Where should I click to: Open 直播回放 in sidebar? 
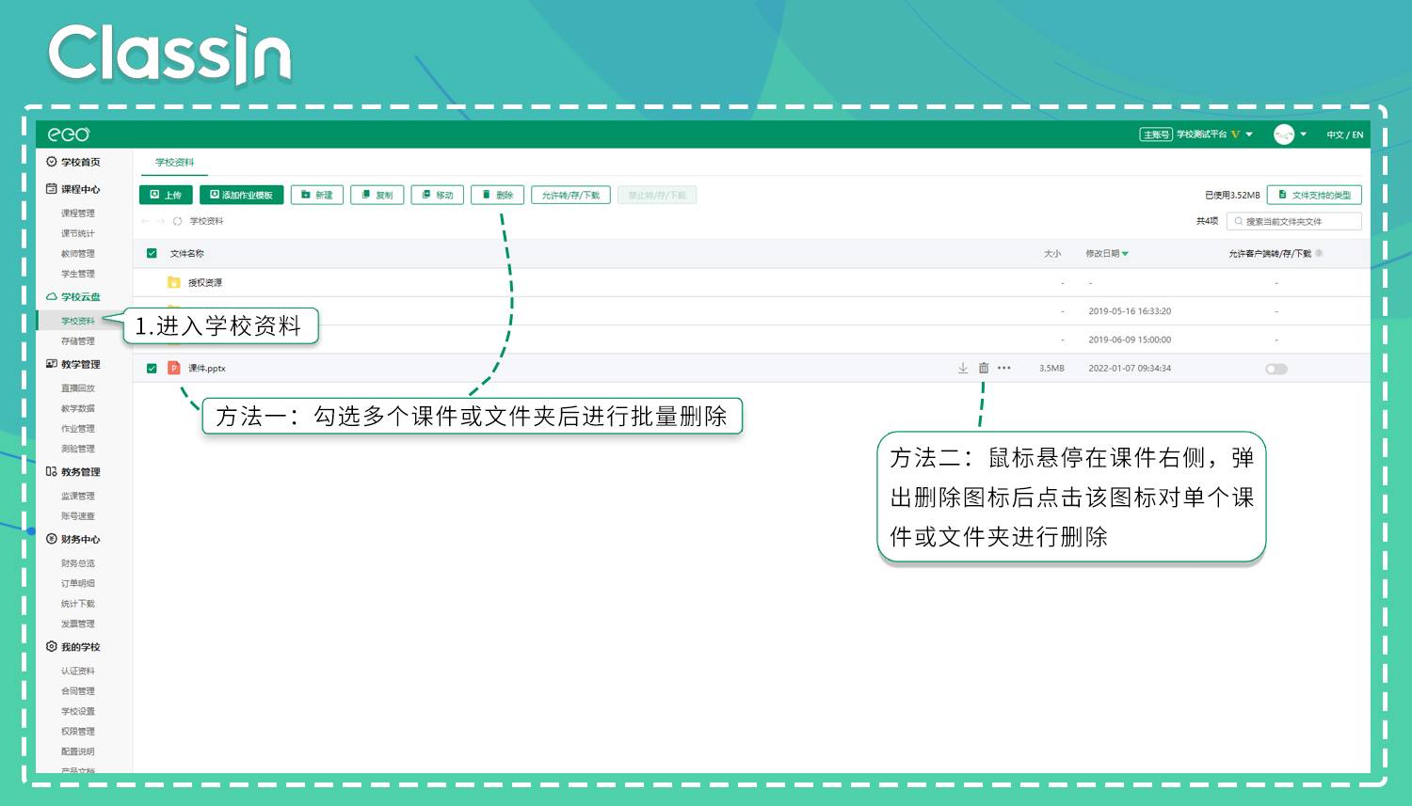(x=78, y=388)
